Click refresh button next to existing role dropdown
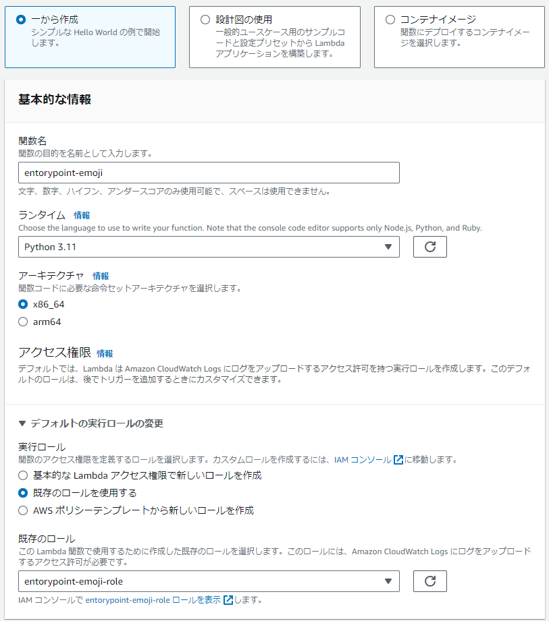Image resolution: width=549 pixels, height=621 pixels. click(x=430, y=581)
